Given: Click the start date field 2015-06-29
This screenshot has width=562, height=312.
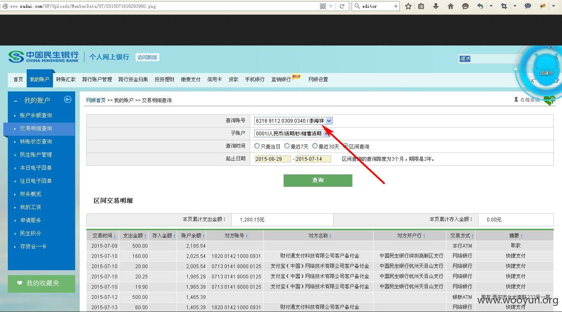Looking at the screenshot, I should pos(272,159).
